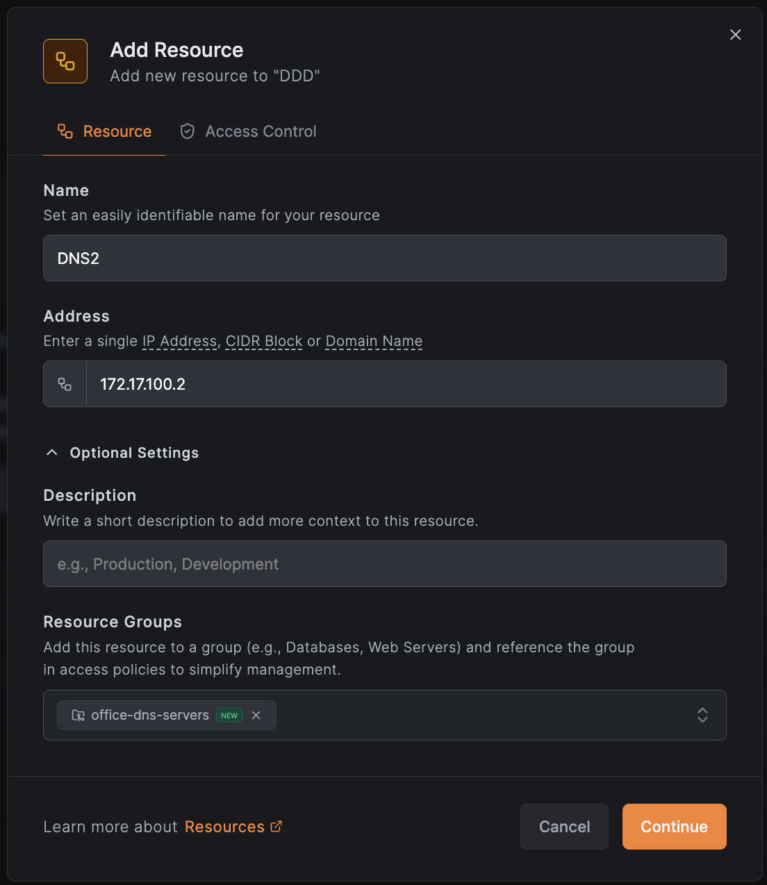Click the Domain Name help term

[x=374, y=341]
